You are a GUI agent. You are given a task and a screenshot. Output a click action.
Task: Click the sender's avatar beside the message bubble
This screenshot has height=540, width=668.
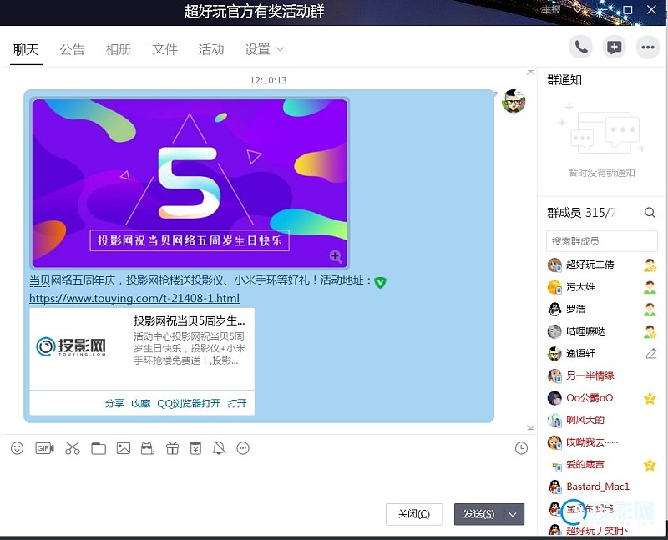(x=514, y=101)
